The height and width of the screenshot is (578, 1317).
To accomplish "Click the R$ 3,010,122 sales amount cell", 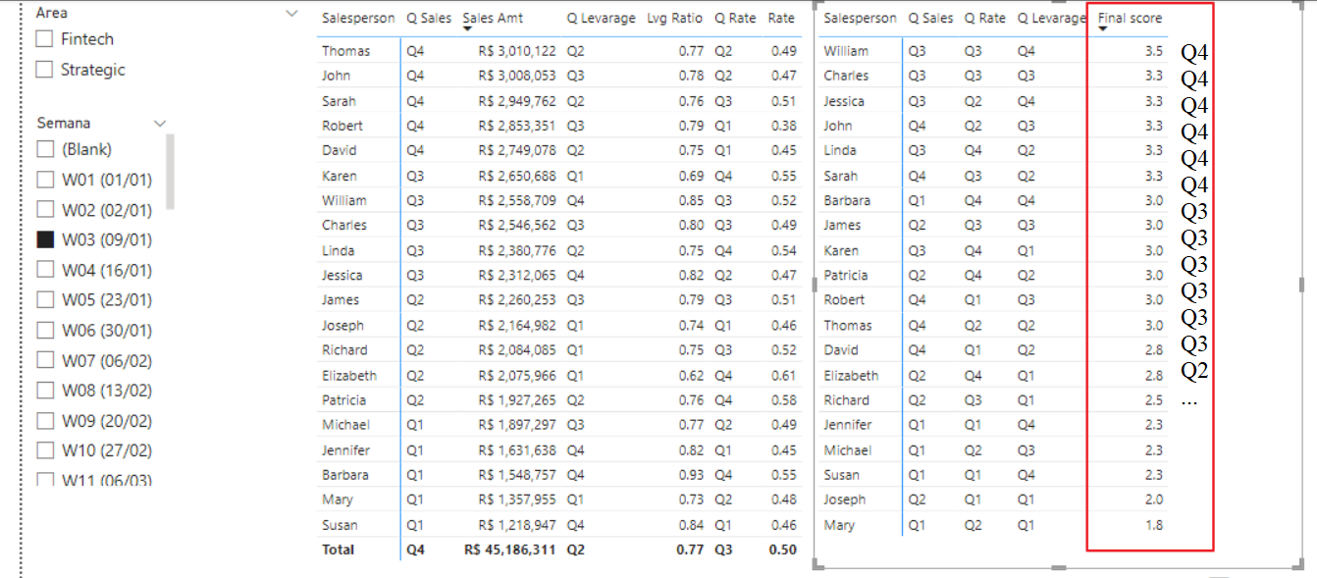I will tap(517, 51).
